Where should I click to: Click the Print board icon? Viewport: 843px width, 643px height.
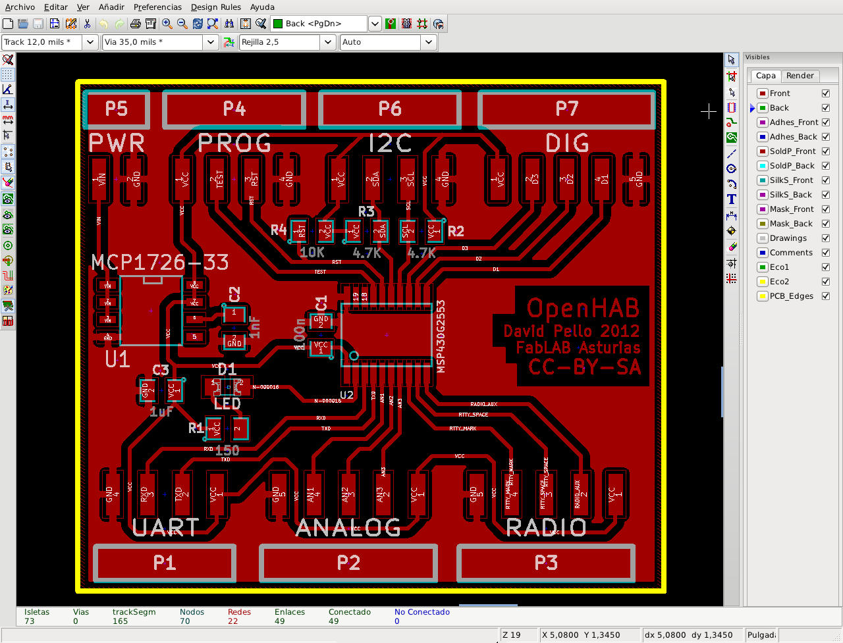(x=135, y=24)
